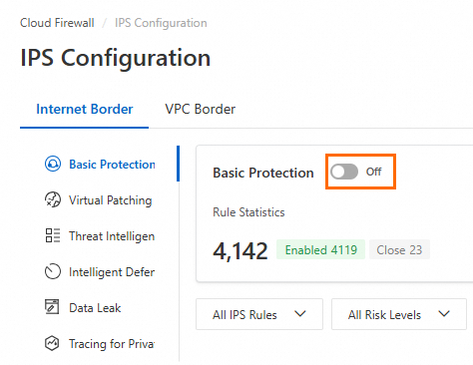Screen dimensions: 473x365
Task: Click the Basic Protection sidebar icon
Action: coord(53,164)
